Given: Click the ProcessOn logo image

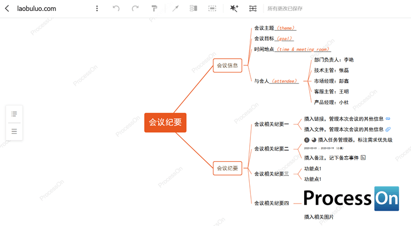Looking at the screenshot, I should [x=351, y=199].
